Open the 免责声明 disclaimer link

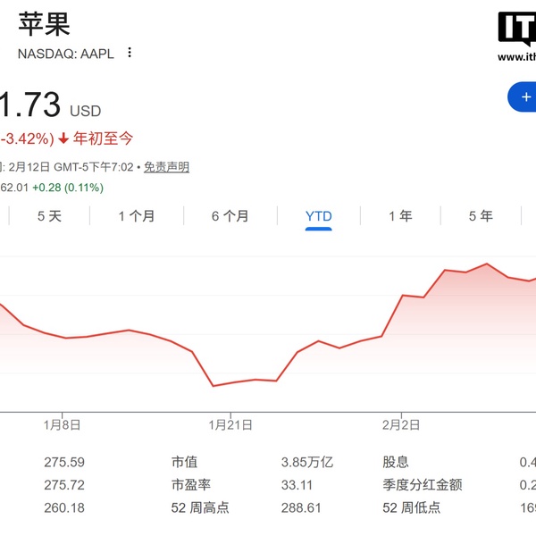pos(166,167)
